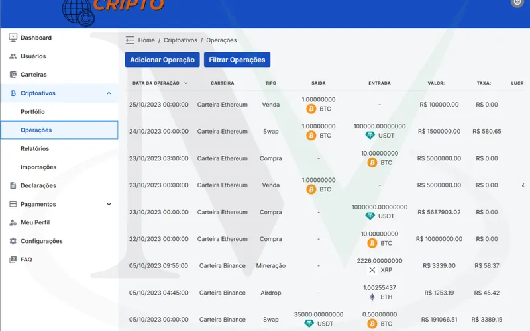The height and width of the screenshot is (331, 530).
Task: Click the Taxa column header
Action: (x=484, y=83)
